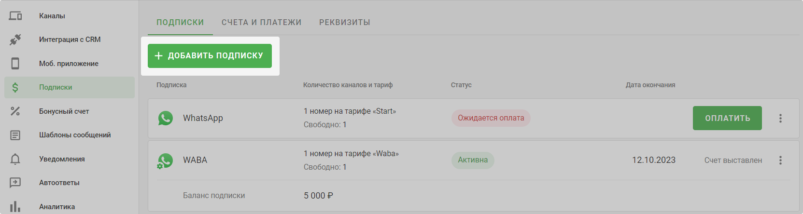The height and width of the screenshot is (214, 803).
Task: Click the CRM integration plug icon
Action: coord(15,40)
